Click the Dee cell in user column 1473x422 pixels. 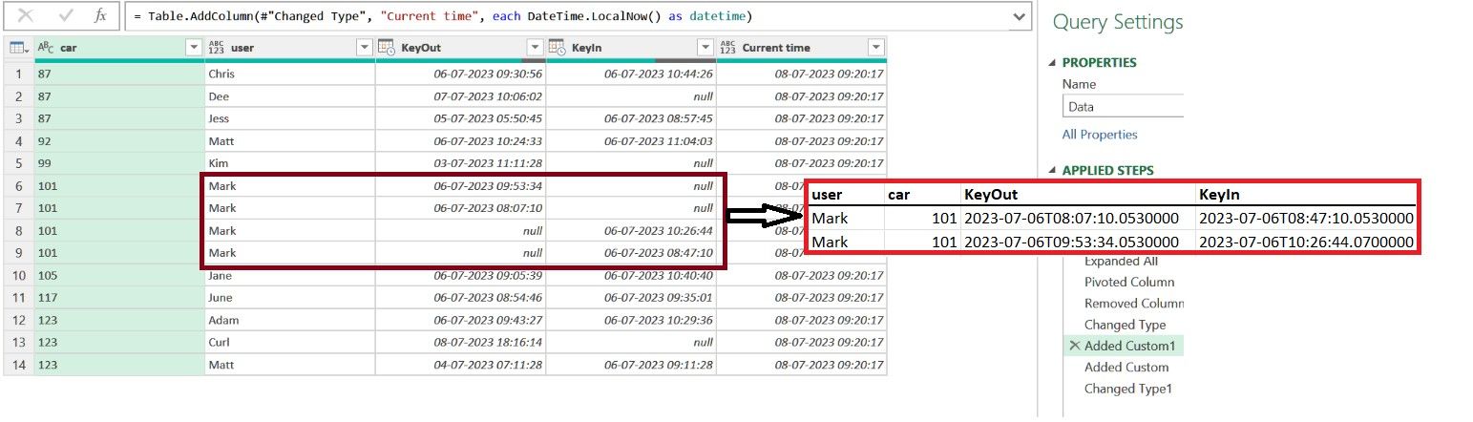[289, 96]
